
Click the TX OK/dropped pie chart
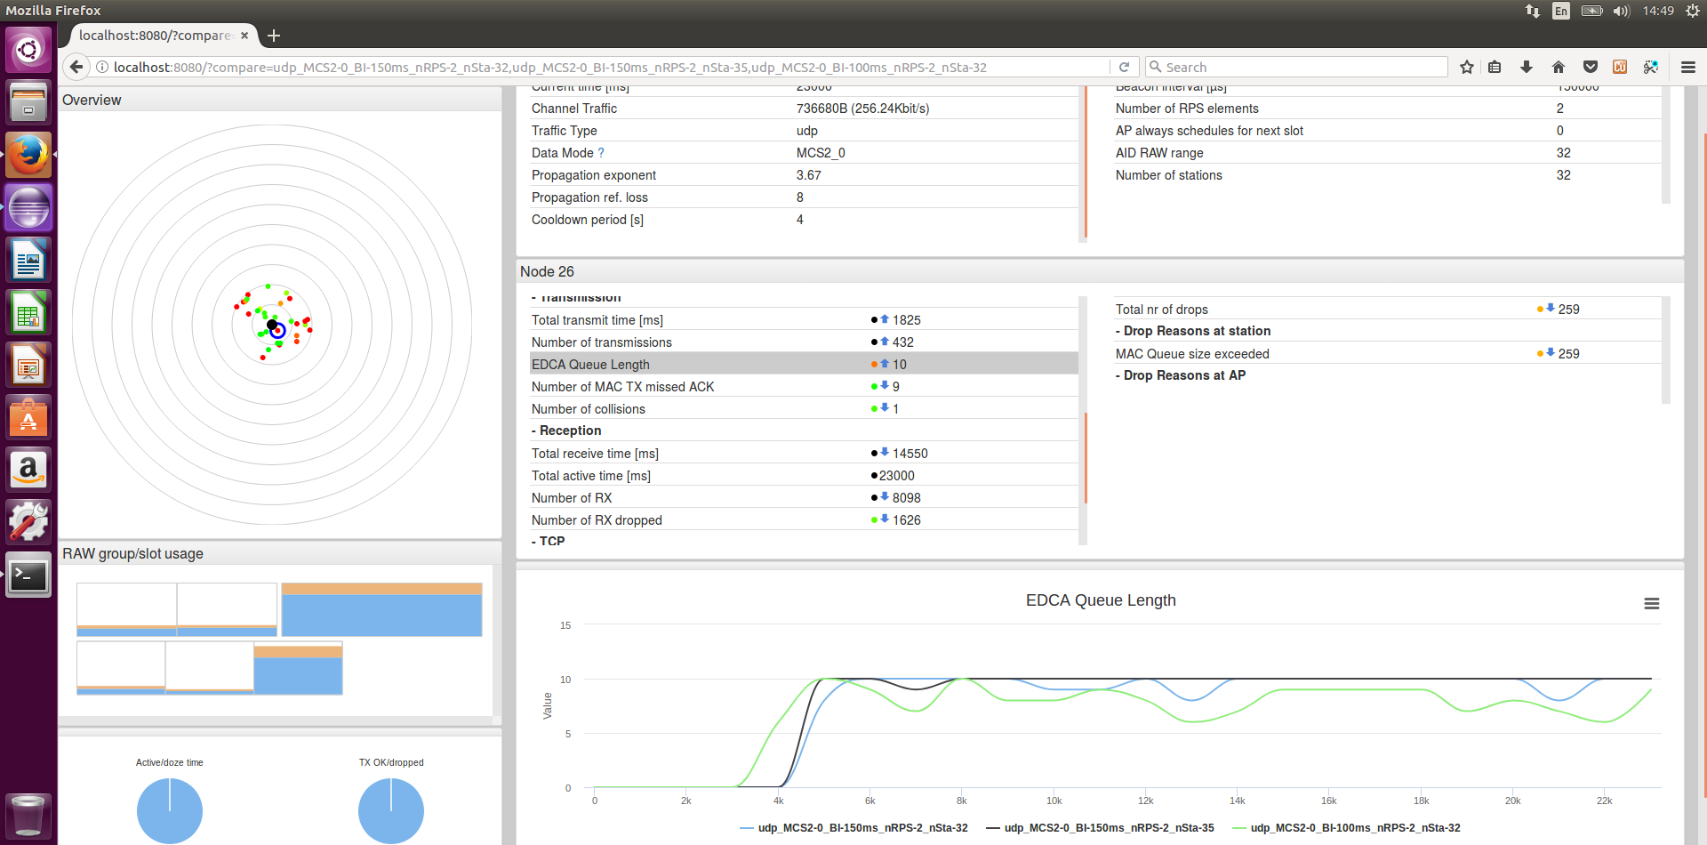click(391, 810)
